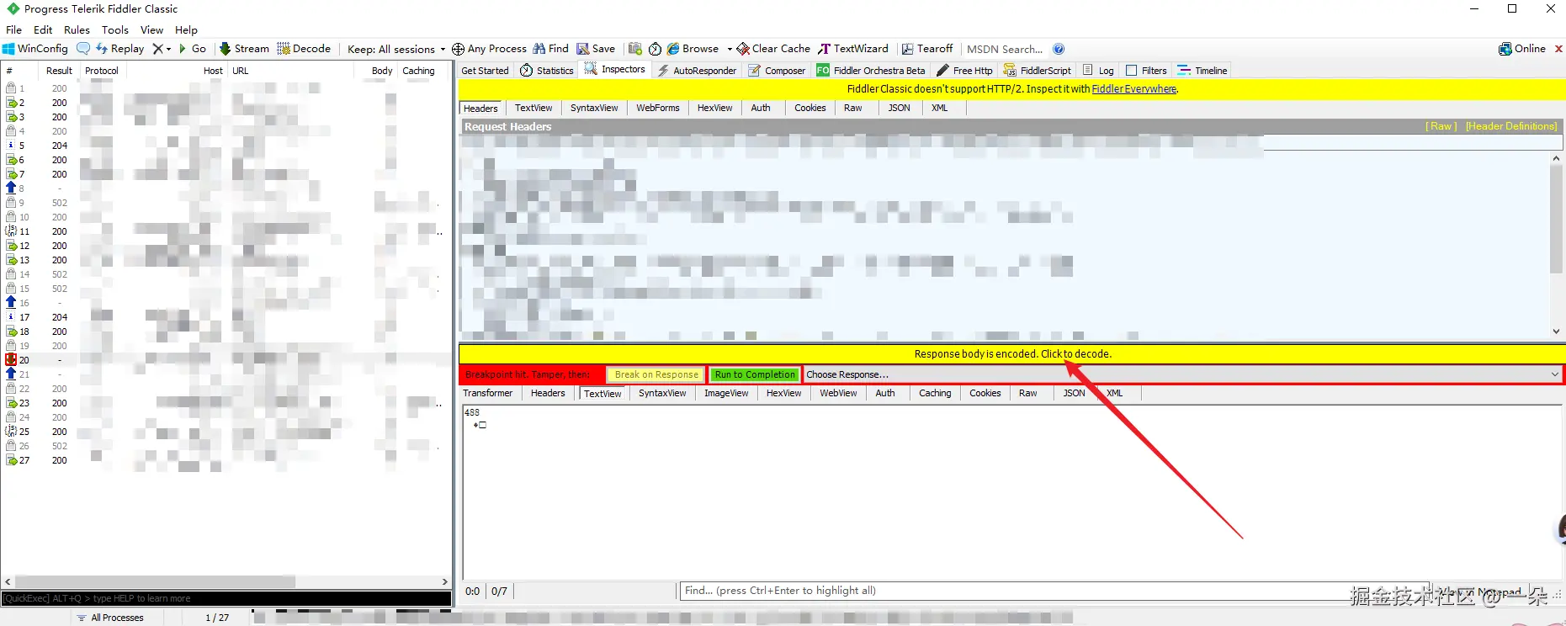Click Go to resume breakpoints

click(x=192, y=49)
